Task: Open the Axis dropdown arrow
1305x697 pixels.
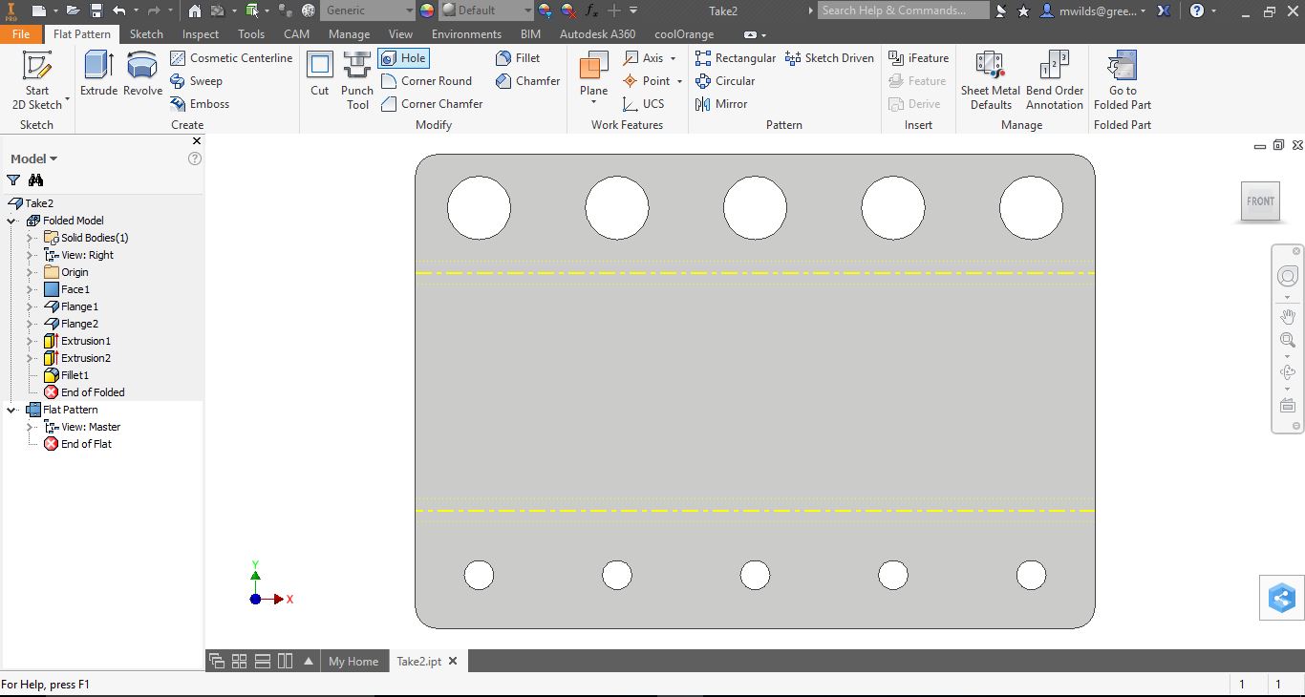Action: pyautogui.click(x=674, y=58)
